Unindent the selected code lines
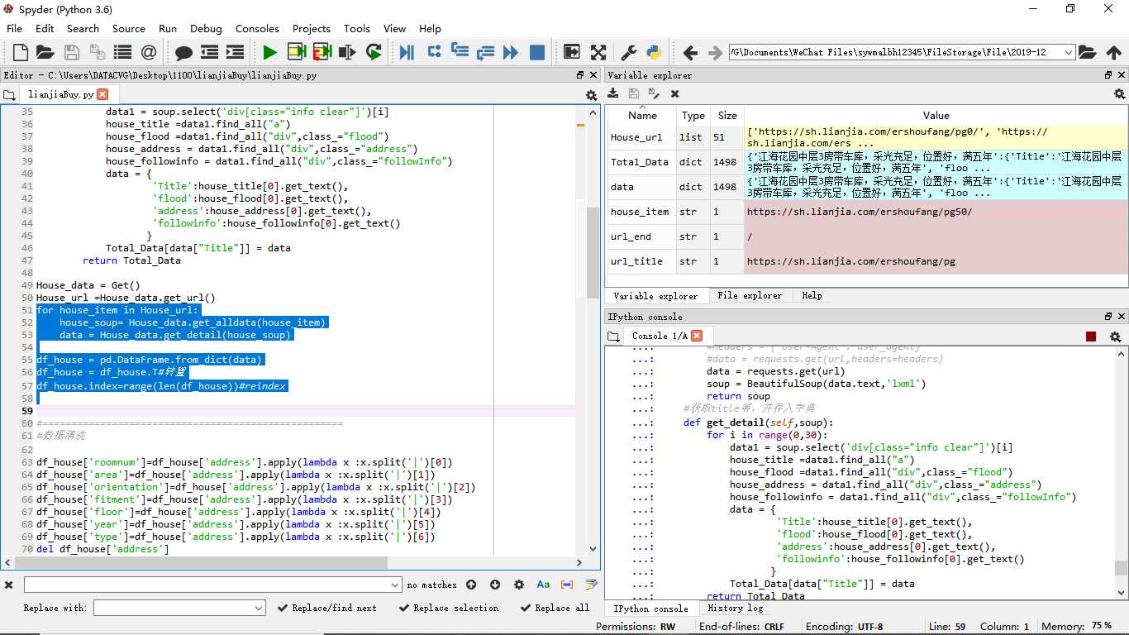This screenshot has height=635, width=1129. tap(210, 52)
